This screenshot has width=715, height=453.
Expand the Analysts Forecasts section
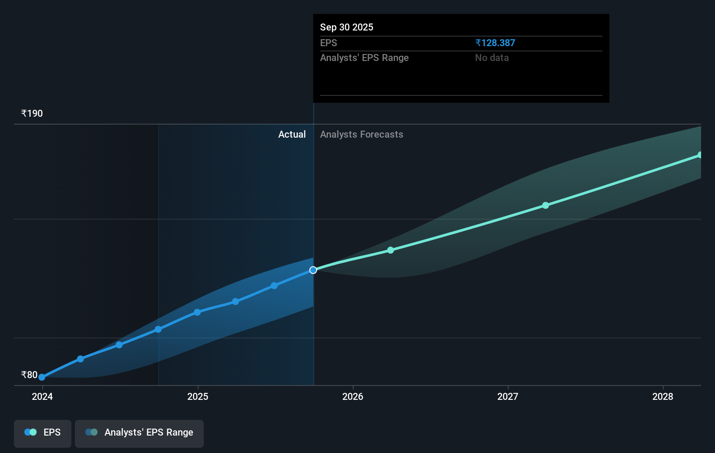[361, 134]
